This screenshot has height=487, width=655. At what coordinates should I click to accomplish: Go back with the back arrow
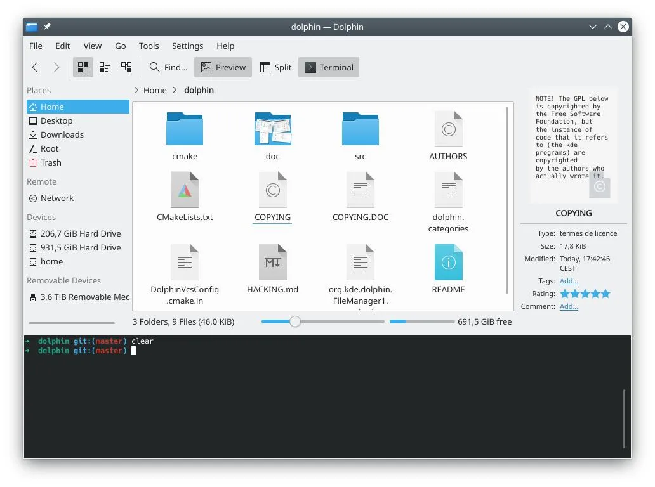tap(35, 67)
